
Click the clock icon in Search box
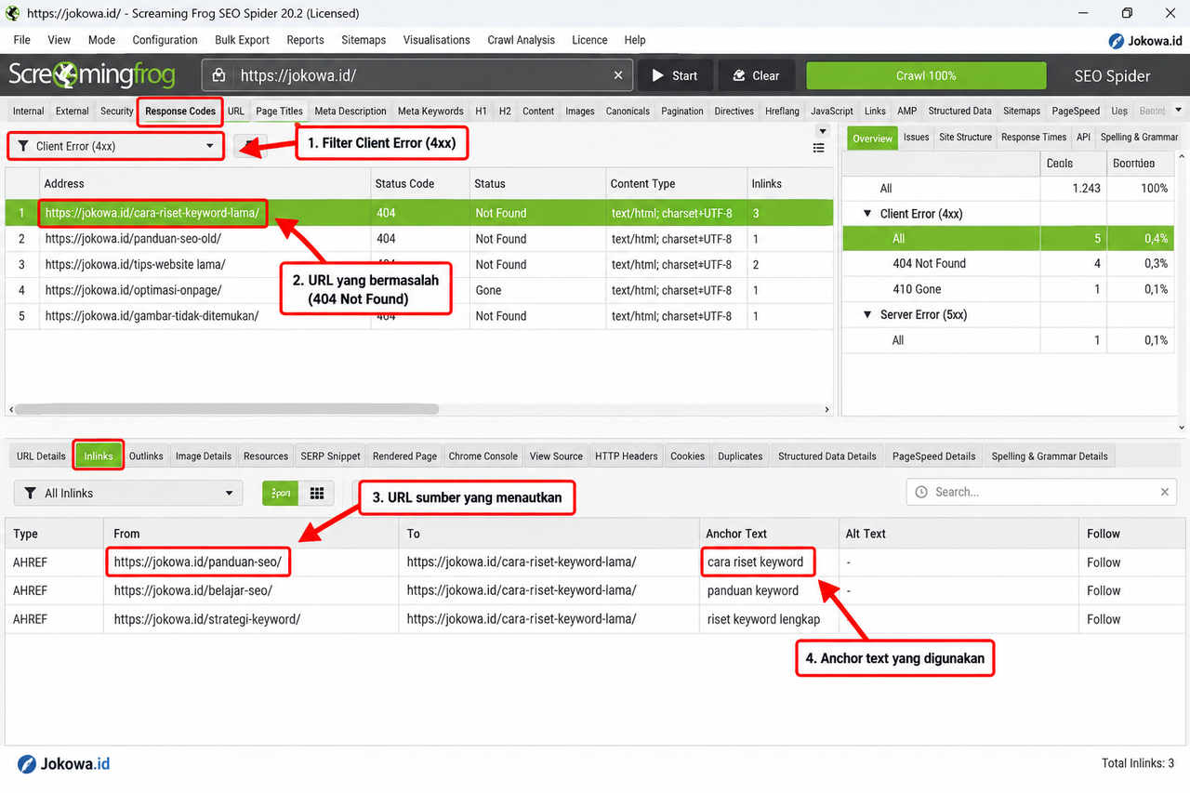coord(921,492)
